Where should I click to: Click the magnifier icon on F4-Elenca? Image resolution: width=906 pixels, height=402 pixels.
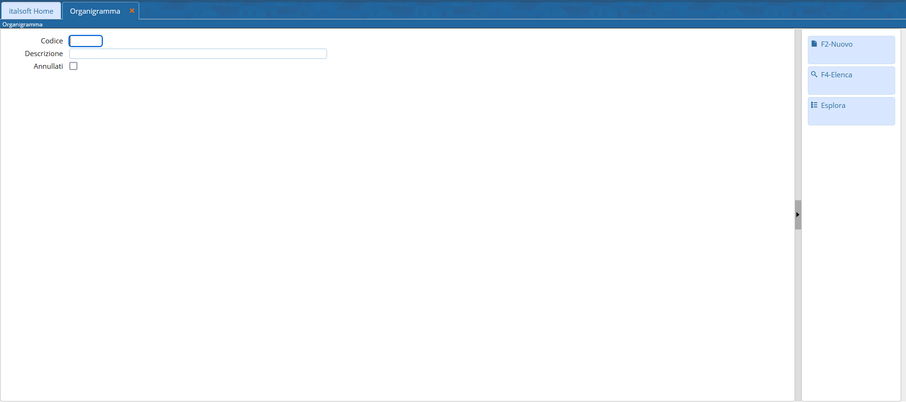[814, 74]
